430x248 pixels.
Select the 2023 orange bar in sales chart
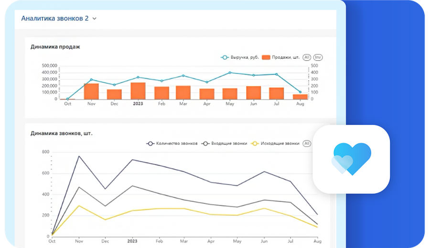(138, 91)
